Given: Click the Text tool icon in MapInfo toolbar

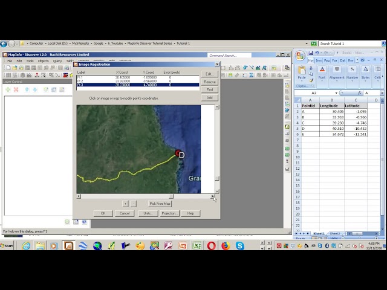Looking at the screenshot, I should (265, 68).
